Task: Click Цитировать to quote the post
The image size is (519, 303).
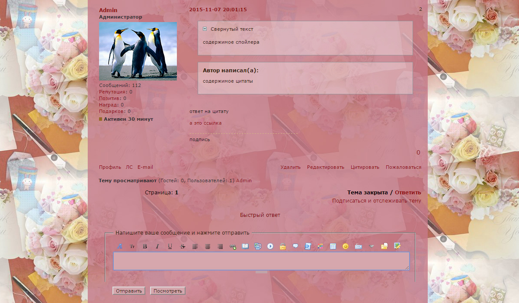Action: [365, 167]
